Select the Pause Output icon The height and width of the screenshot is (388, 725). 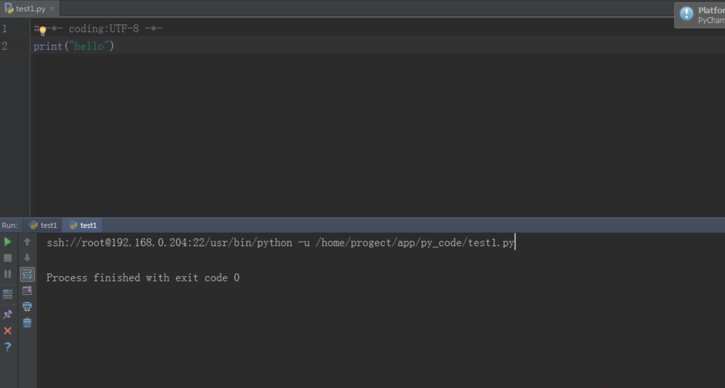tap(8, 274)
